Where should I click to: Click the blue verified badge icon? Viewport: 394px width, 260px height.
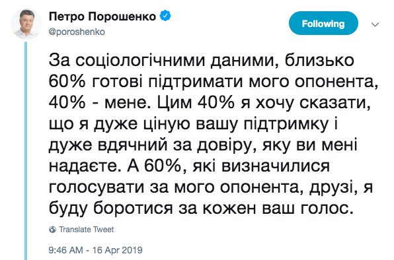pyautogui.click(x=165, y=16)
